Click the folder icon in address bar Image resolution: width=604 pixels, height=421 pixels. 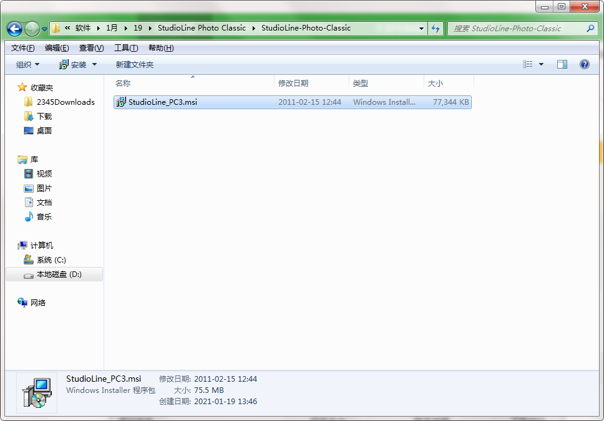point(56,28)
